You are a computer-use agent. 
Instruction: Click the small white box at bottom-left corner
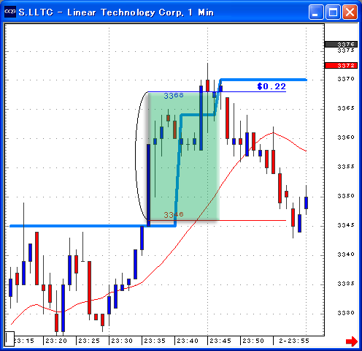pos(9,339)
